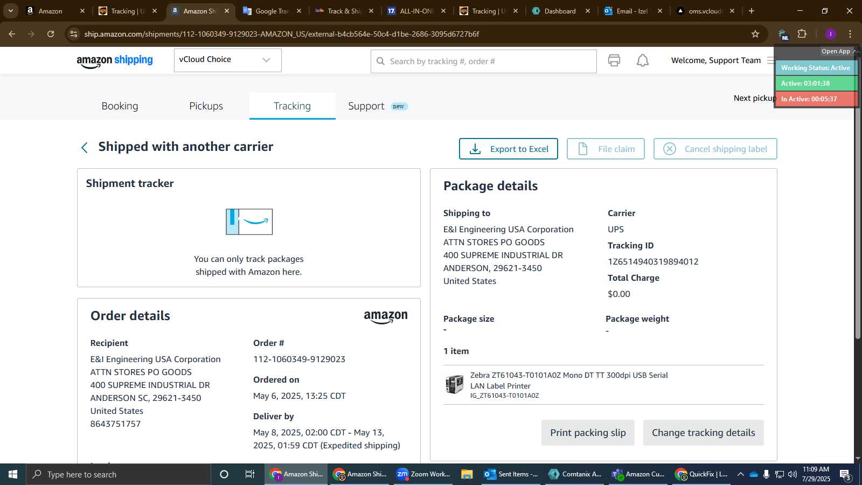Click the Zebra printer product thumbnail
Image resolution: width=862 pixels, height=485 pixels.
(454, 384)
